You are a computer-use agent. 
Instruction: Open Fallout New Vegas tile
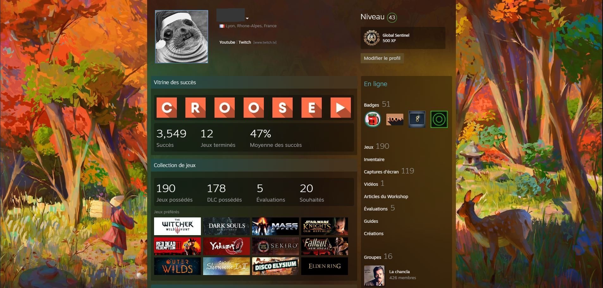pyautogui.click(x=325, y=246)
